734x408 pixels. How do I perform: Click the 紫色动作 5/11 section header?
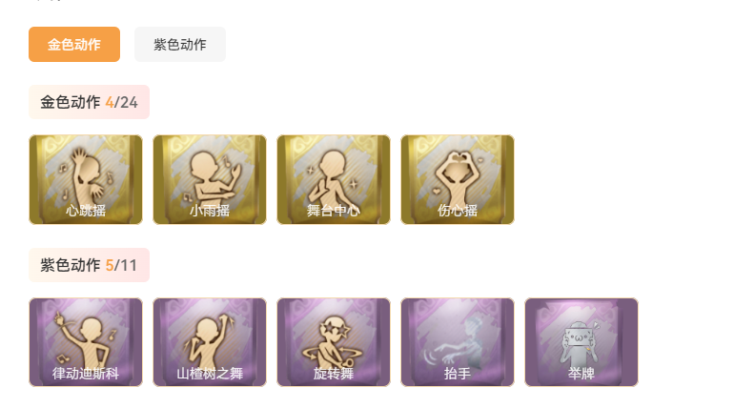89,265
